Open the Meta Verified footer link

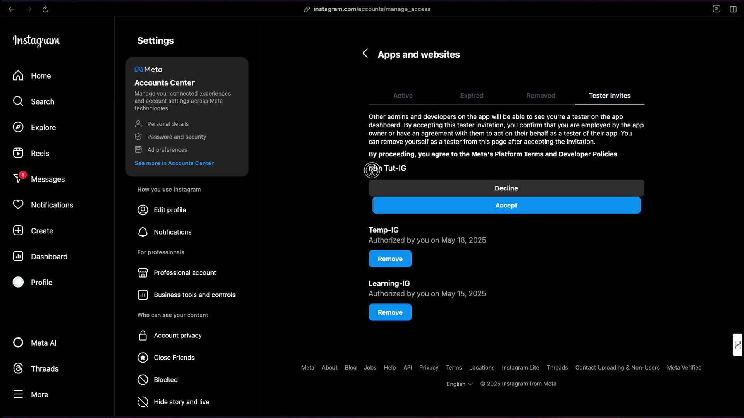684,368
